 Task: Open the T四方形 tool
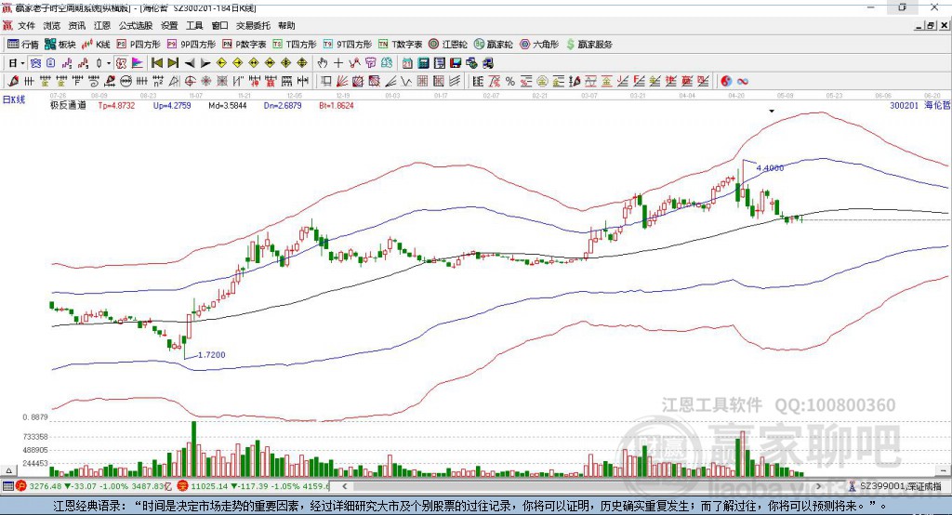(295, 45)
